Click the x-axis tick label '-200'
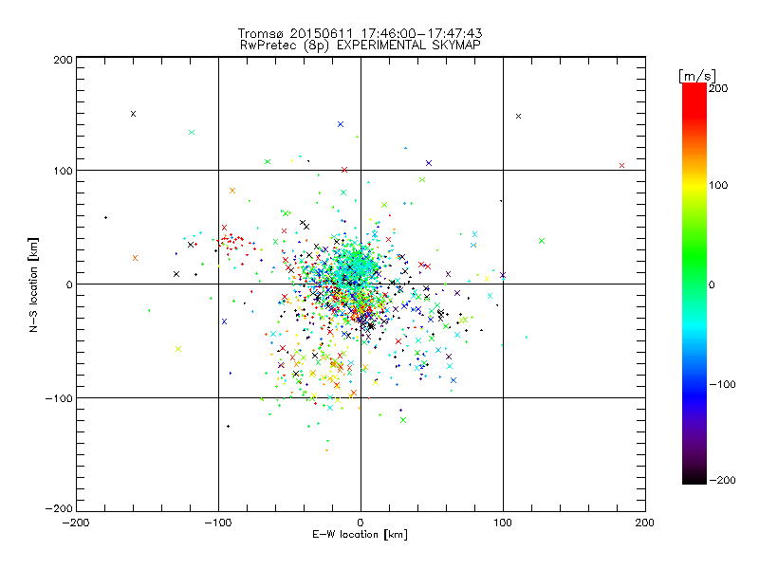 pyautogui.click(x=76, y=523)
